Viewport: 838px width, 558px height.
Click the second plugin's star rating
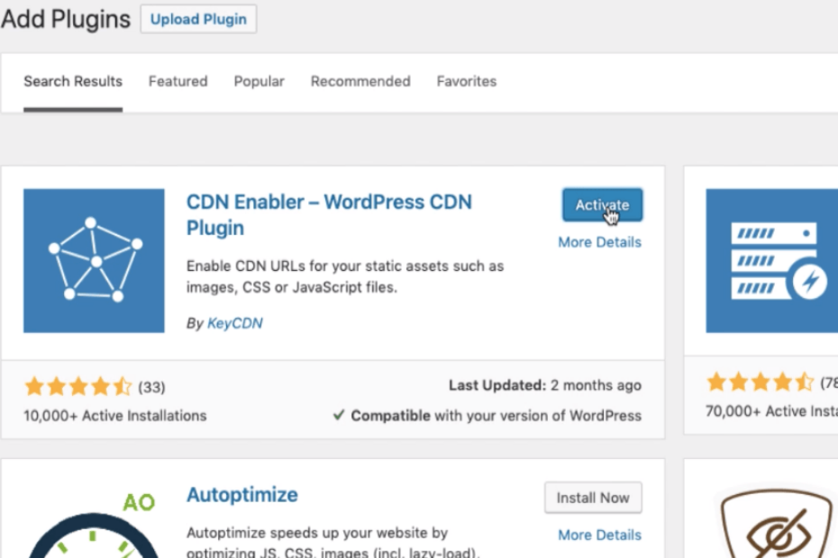[760, 382]
